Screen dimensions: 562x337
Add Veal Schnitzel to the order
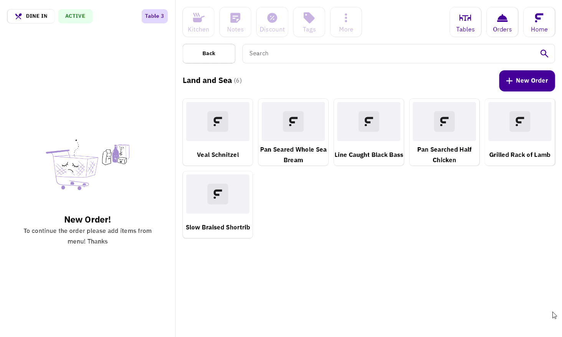218,132
